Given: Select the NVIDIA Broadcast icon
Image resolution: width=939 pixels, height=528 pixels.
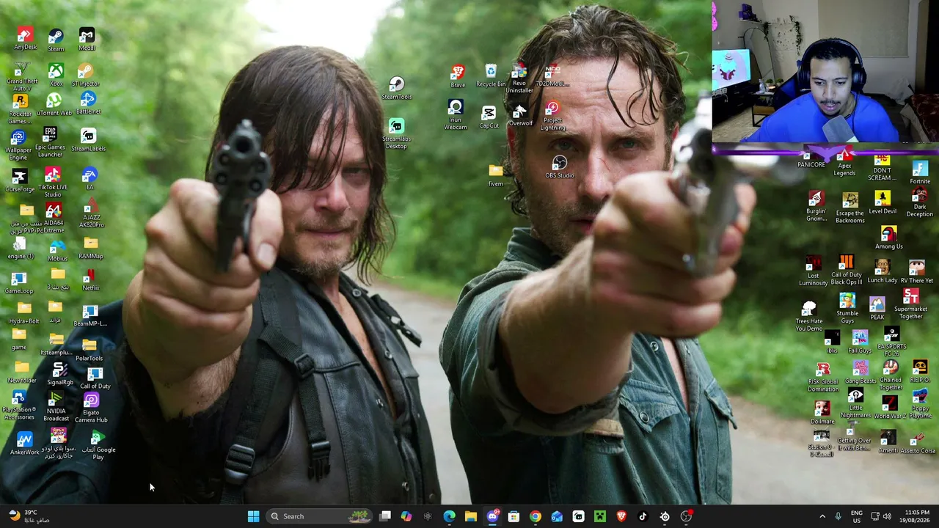Looking at the screenshot, I should point(56,407).
